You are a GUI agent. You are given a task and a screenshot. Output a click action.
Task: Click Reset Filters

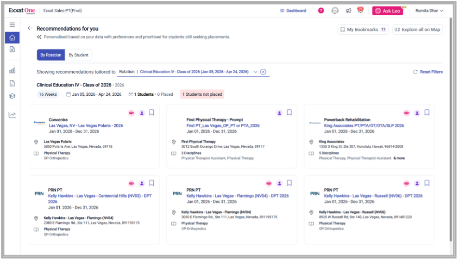428,72
